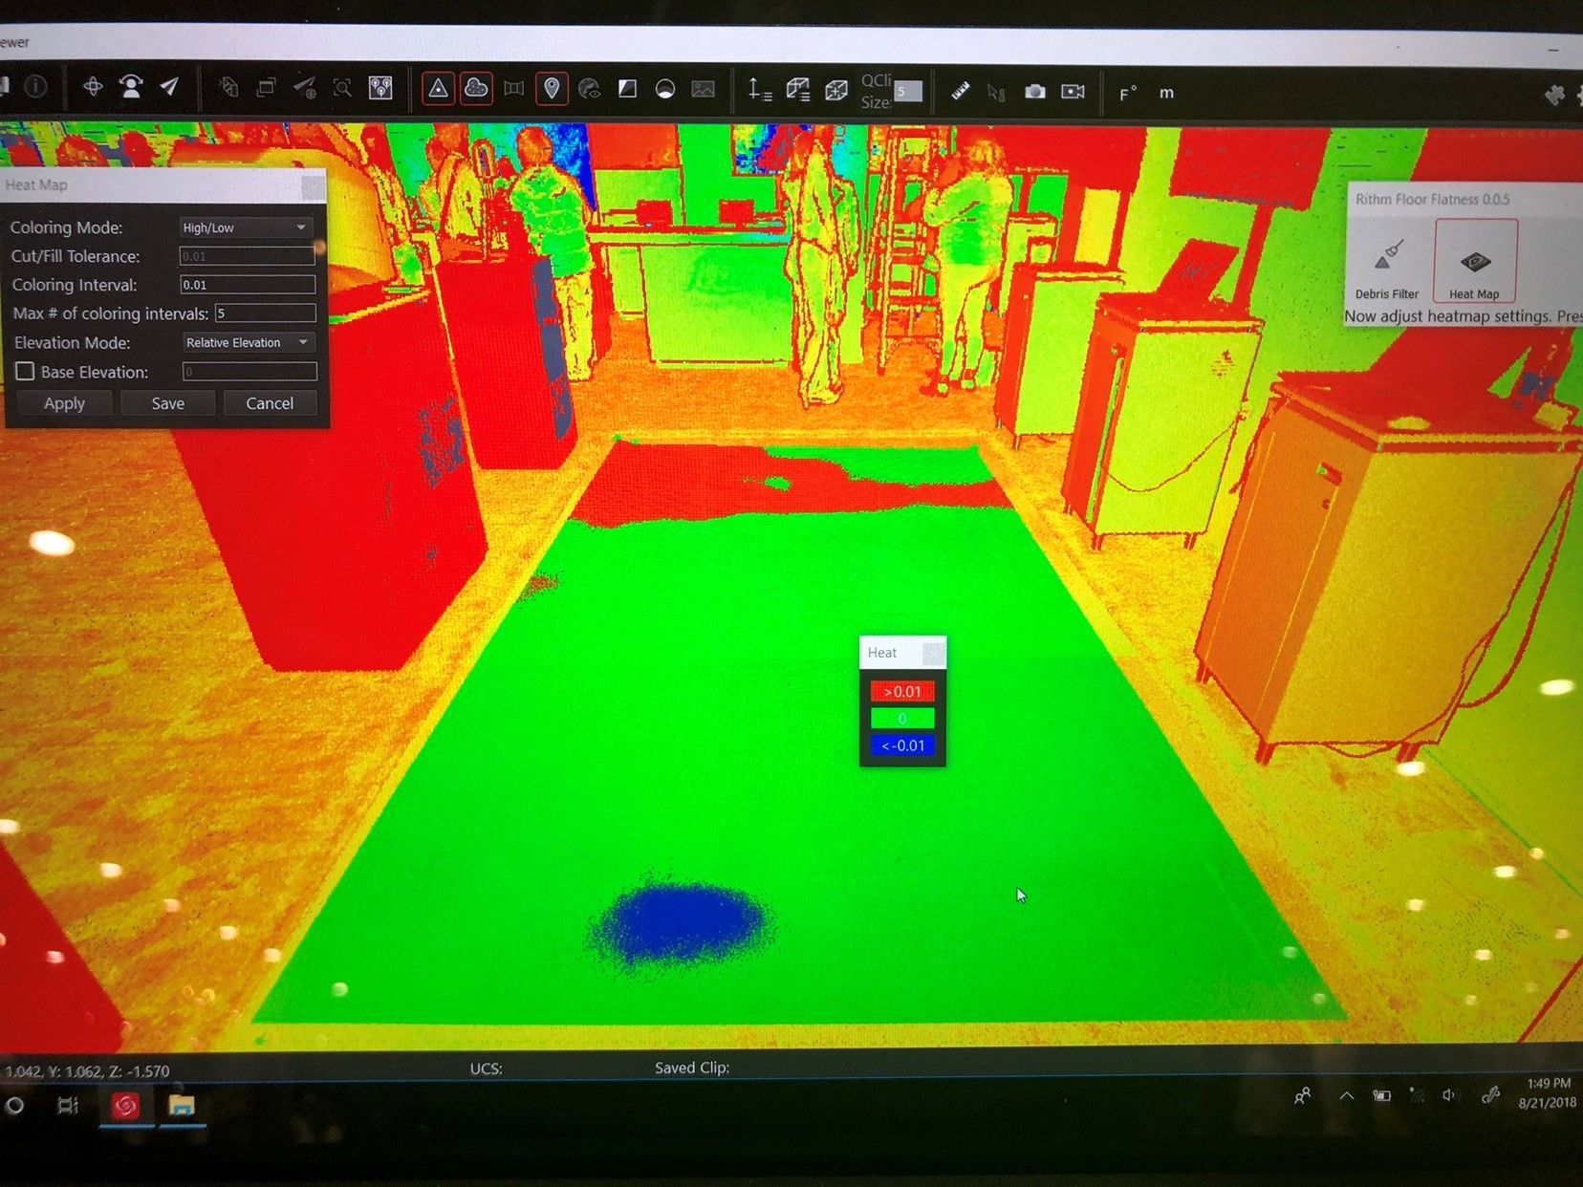Viewport: 1583px width, 1187px height.
Task: Focus the Coloring Interval input field
Action: [248, 285]
